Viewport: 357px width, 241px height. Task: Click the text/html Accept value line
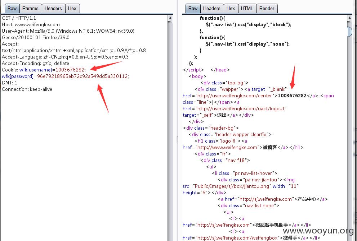(74, 50)
